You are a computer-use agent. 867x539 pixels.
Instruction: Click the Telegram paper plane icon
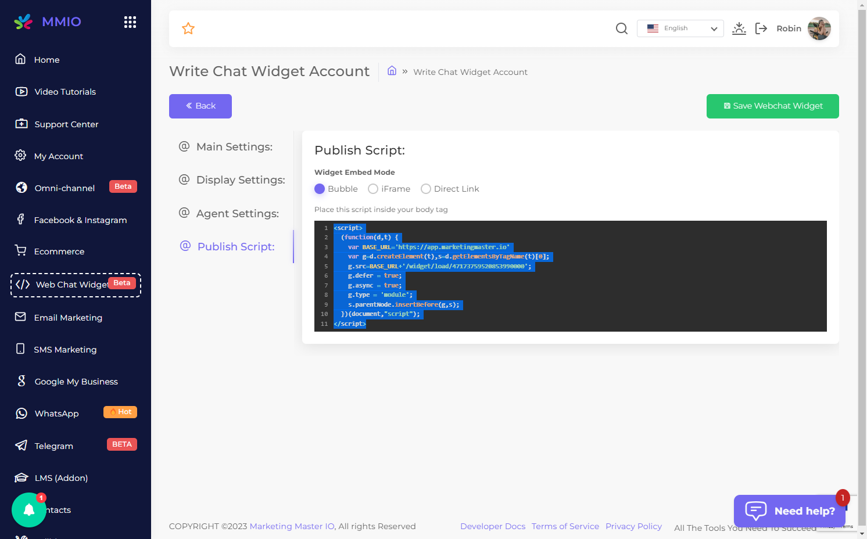[x=22, y=445]
